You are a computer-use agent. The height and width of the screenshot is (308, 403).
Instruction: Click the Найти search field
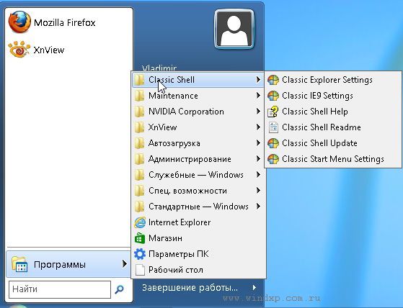tap(60, 289)
